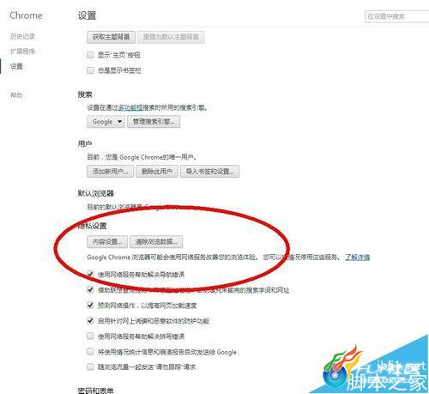Open 帮助 in the sidebar
This screenshot has width=429, height=394.
click(16, 95)
